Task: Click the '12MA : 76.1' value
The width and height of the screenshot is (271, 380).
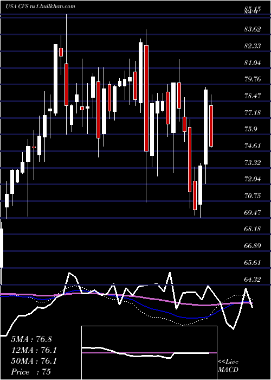Action: click(x=34, y=350)
